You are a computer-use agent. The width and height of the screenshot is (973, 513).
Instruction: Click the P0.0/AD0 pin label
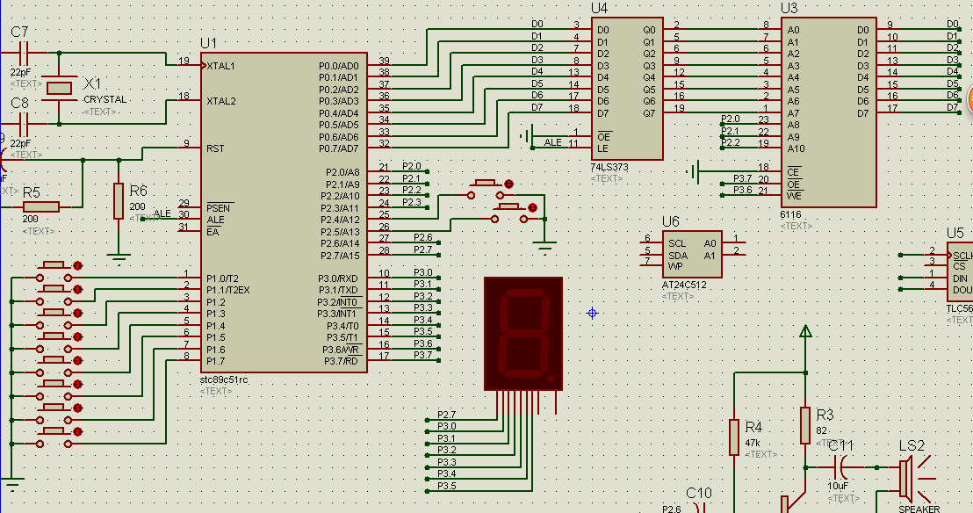coord(339,66)
